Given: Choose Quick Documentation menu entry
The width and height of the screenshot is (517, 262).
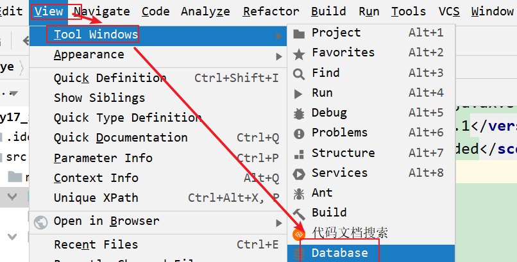Looking at the screenshot, I should 121,138.
